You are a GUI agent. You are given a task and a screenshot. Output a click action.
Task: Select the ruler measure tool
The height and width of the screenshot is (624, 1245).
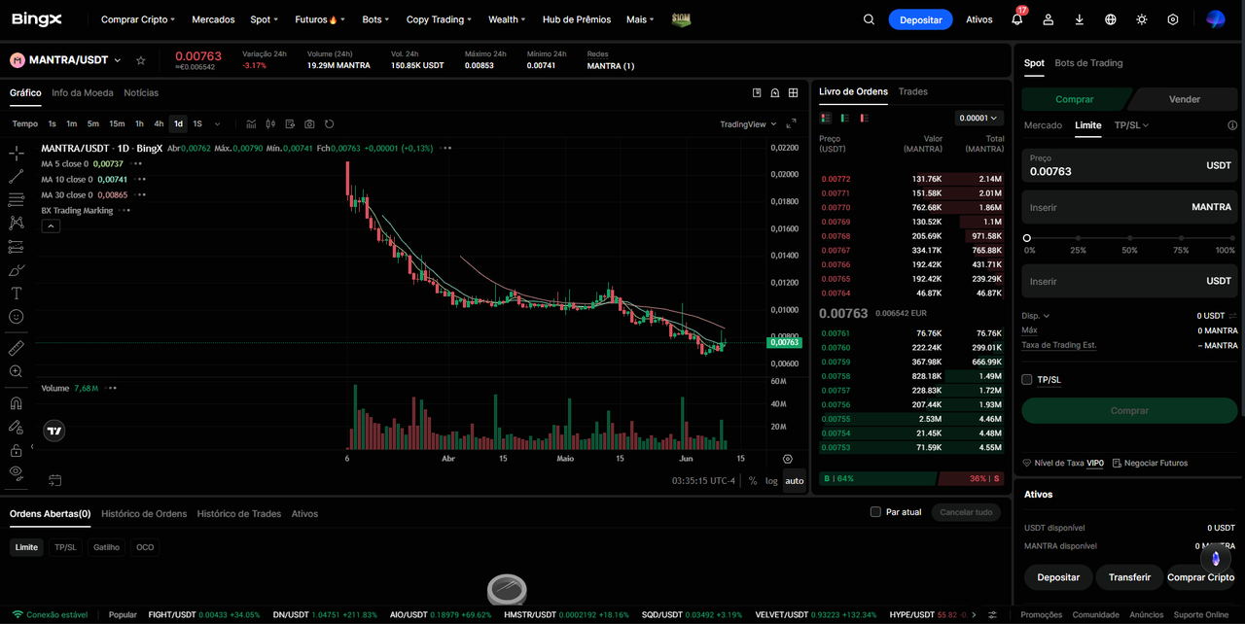pos(16,348)
